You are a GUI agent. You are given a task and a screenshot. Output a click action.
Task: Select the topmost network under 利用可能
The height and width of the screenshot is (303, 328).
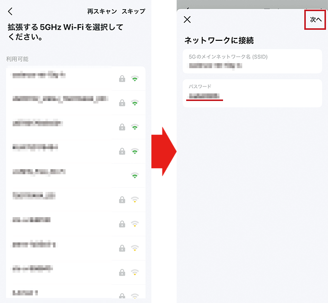point(76,78)
